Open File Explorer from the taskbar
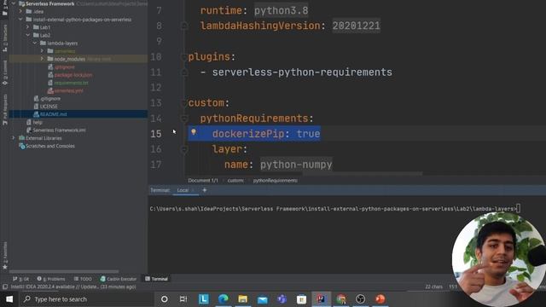This screenshot has width=546, height=307. tap(242, 299)
